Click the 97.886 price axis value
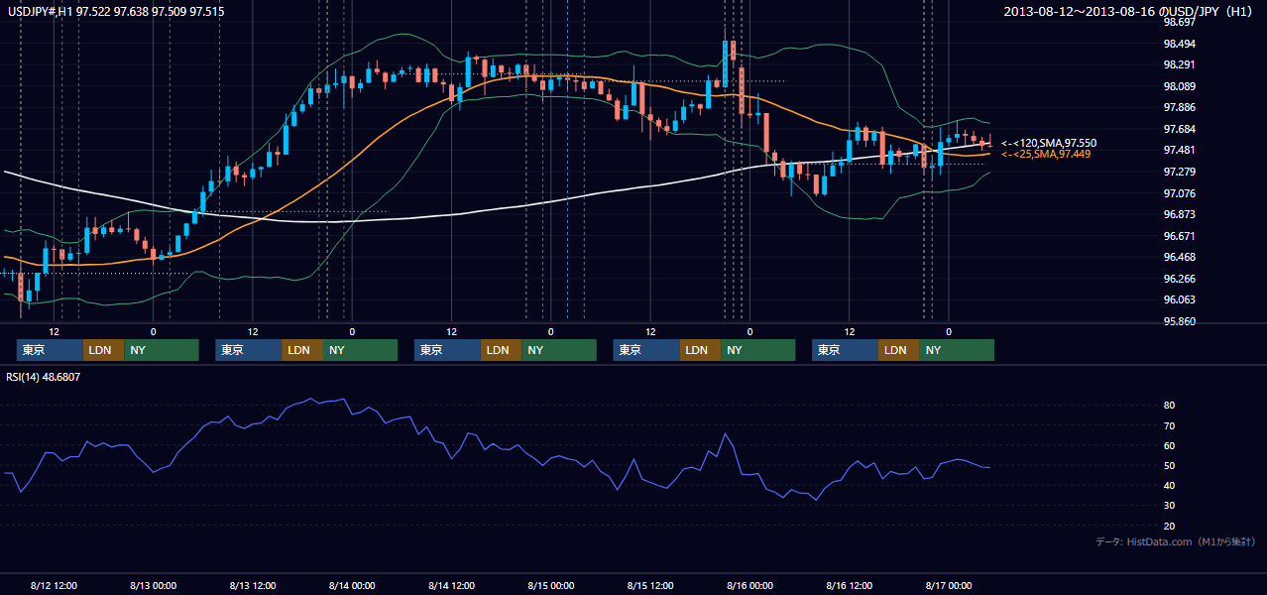Viewport: 1267px width, 595px height. point(1178,107)
